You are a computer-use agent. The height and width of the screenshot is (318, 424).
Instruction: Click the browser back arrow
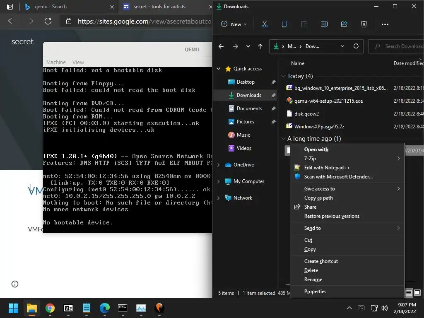11,21
